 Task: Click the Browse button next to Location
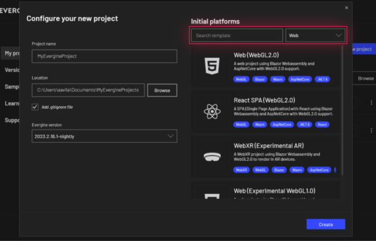(x=162, y=91)
